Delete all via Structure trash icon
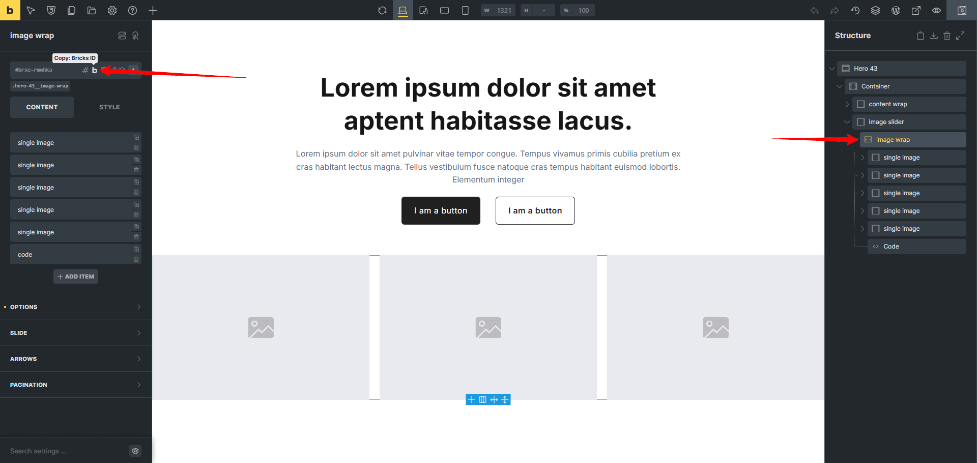 point(946,36)
